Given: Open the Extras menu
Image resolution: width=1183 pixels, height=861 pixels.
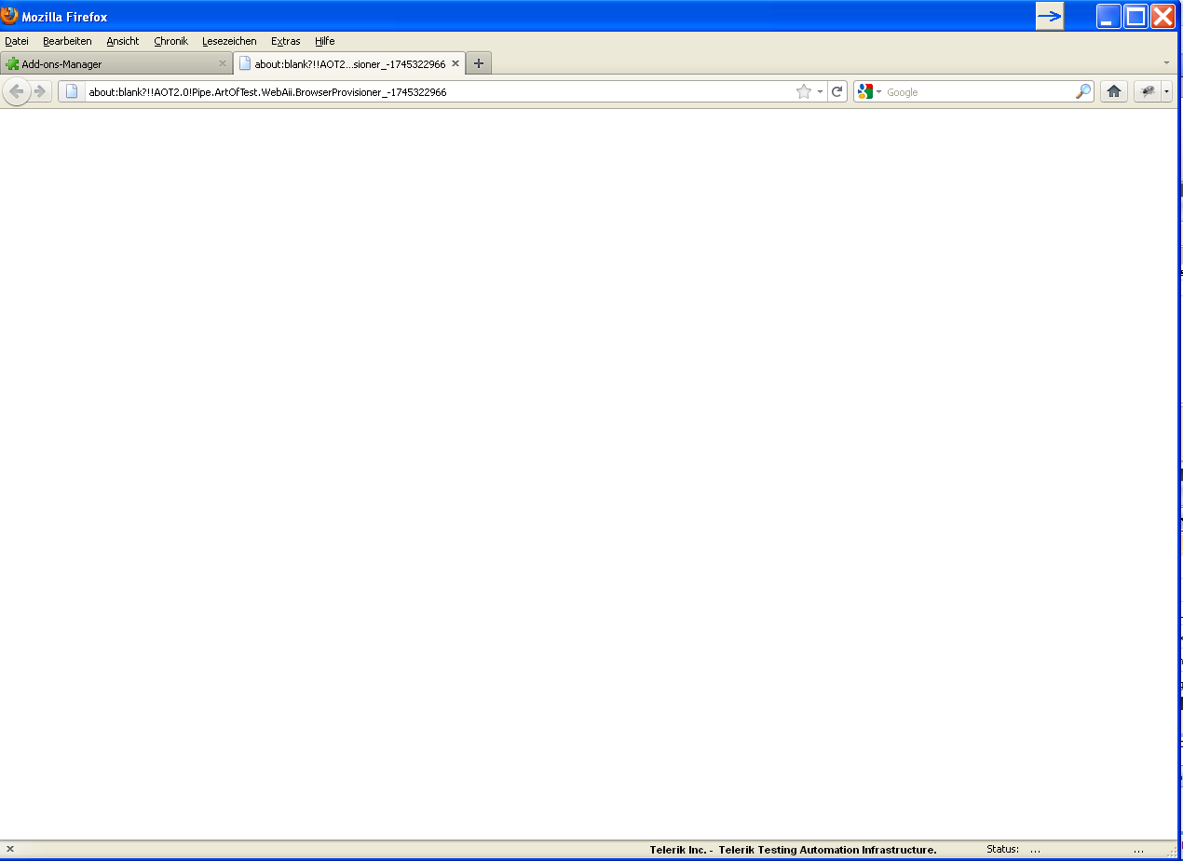Looking at the screenshot, I should (286, 41).
